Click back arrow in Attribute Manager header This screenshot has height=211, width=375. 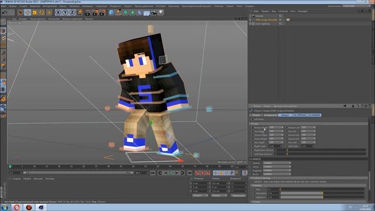(345, 105)
